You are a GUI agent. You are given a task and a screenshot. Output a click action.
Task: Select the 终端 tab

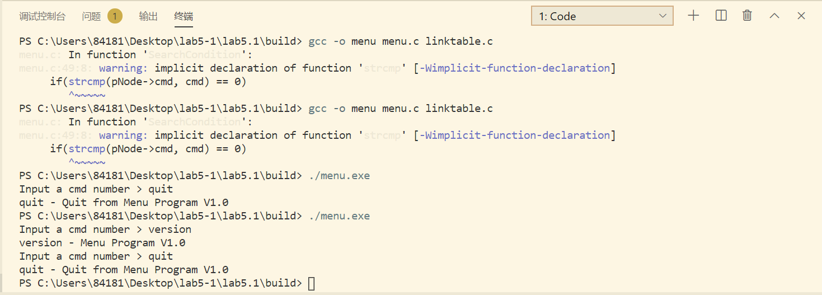184,17
